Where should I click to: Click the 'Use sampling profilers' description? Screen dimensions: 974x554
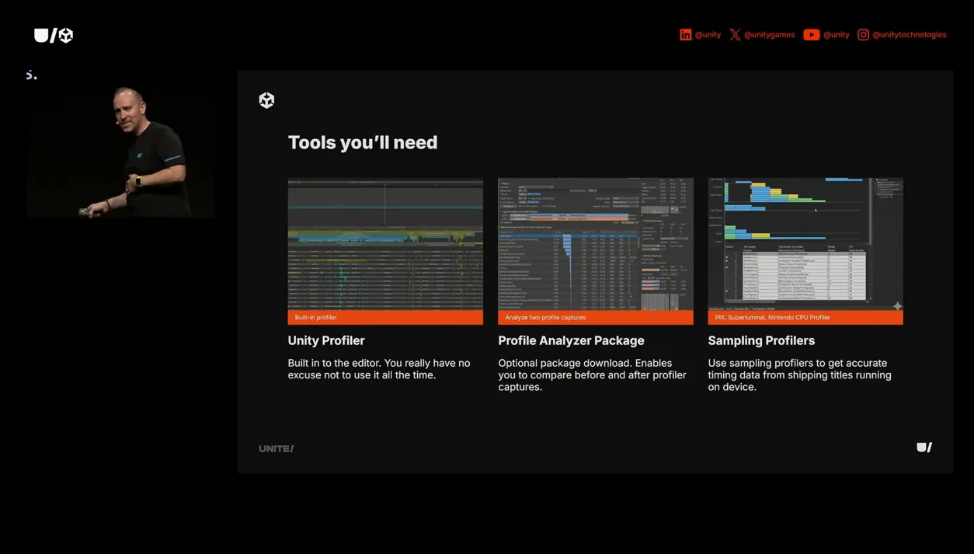[x=800, y=375]
